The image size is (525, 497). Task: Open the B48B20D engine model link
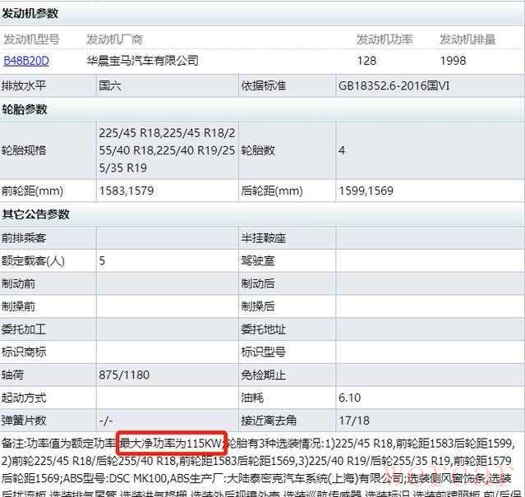click(26, 61)
